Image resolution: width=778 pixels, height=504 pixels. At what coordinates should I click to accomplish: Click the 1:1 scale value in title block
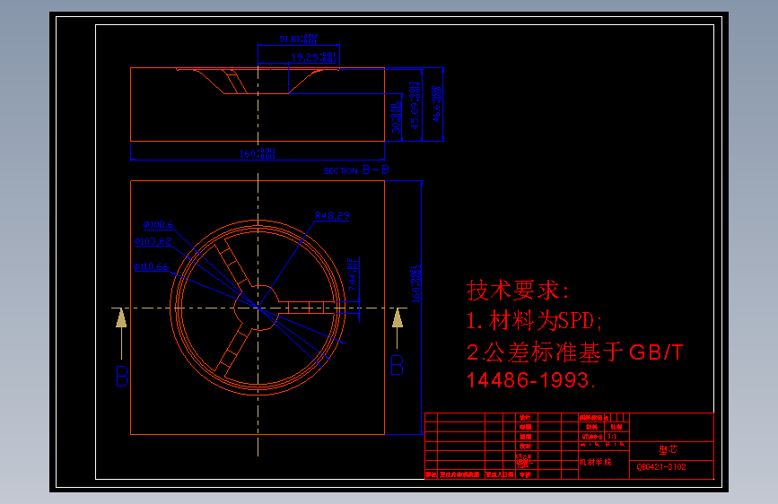coord(612,437)
